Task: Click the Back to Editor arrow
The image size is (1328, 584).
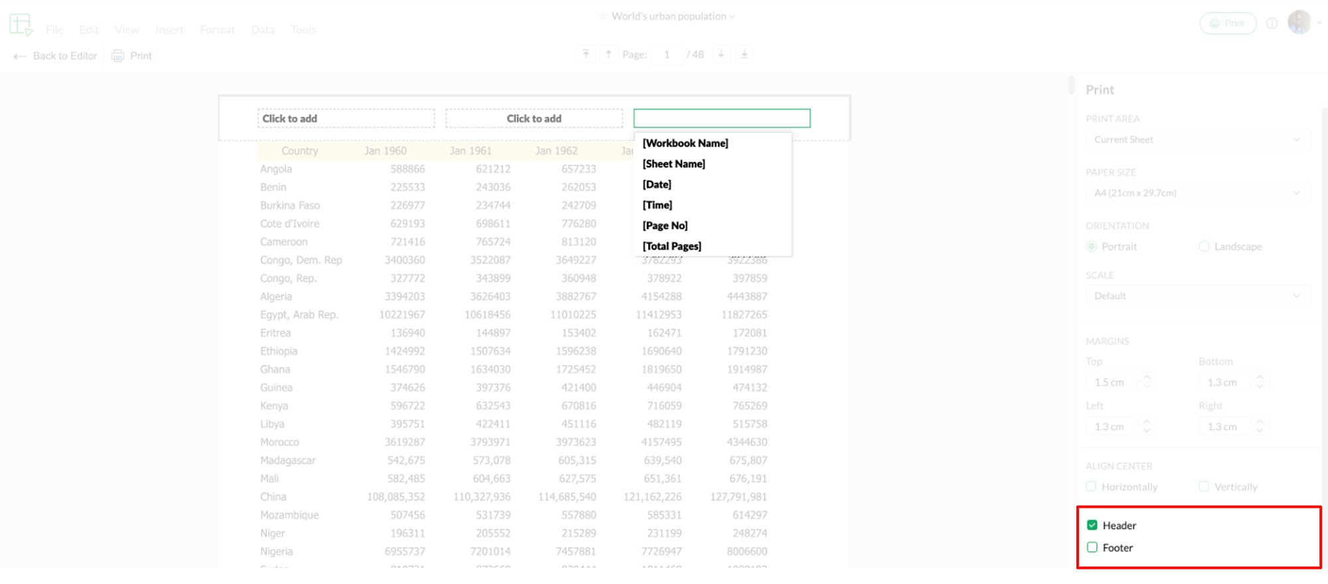Action: [x=19, y=56]
